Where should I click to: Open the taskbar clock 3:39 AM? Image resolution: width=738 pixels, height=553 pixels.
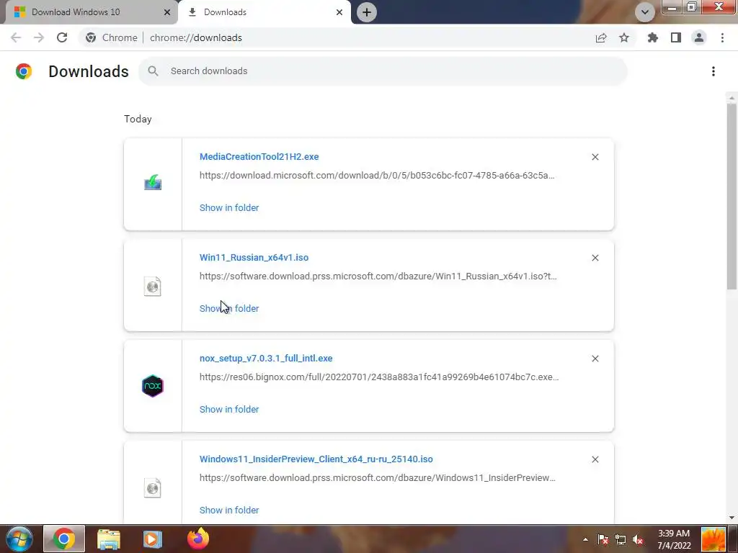(674, 539)
